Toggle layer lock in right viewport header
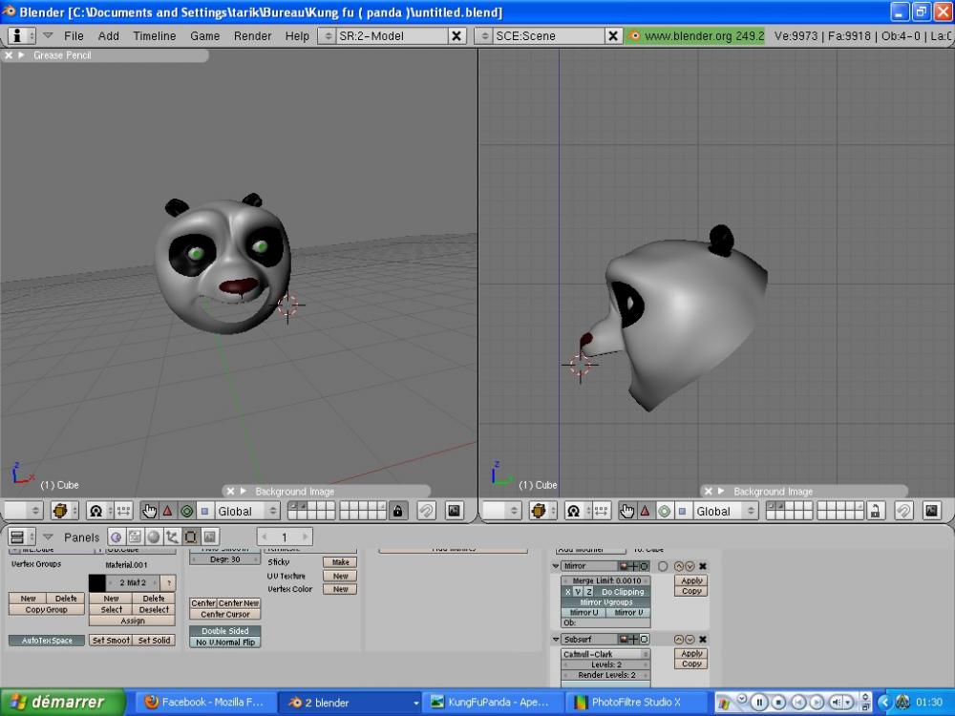Screen dimensions: 955x716 (875, 511)
